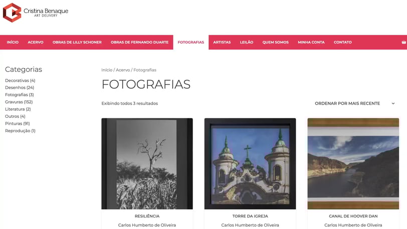Viewport: 407px width, 229px height.
Task: Click artist name under Resiliência
Action: pos(147,225)
